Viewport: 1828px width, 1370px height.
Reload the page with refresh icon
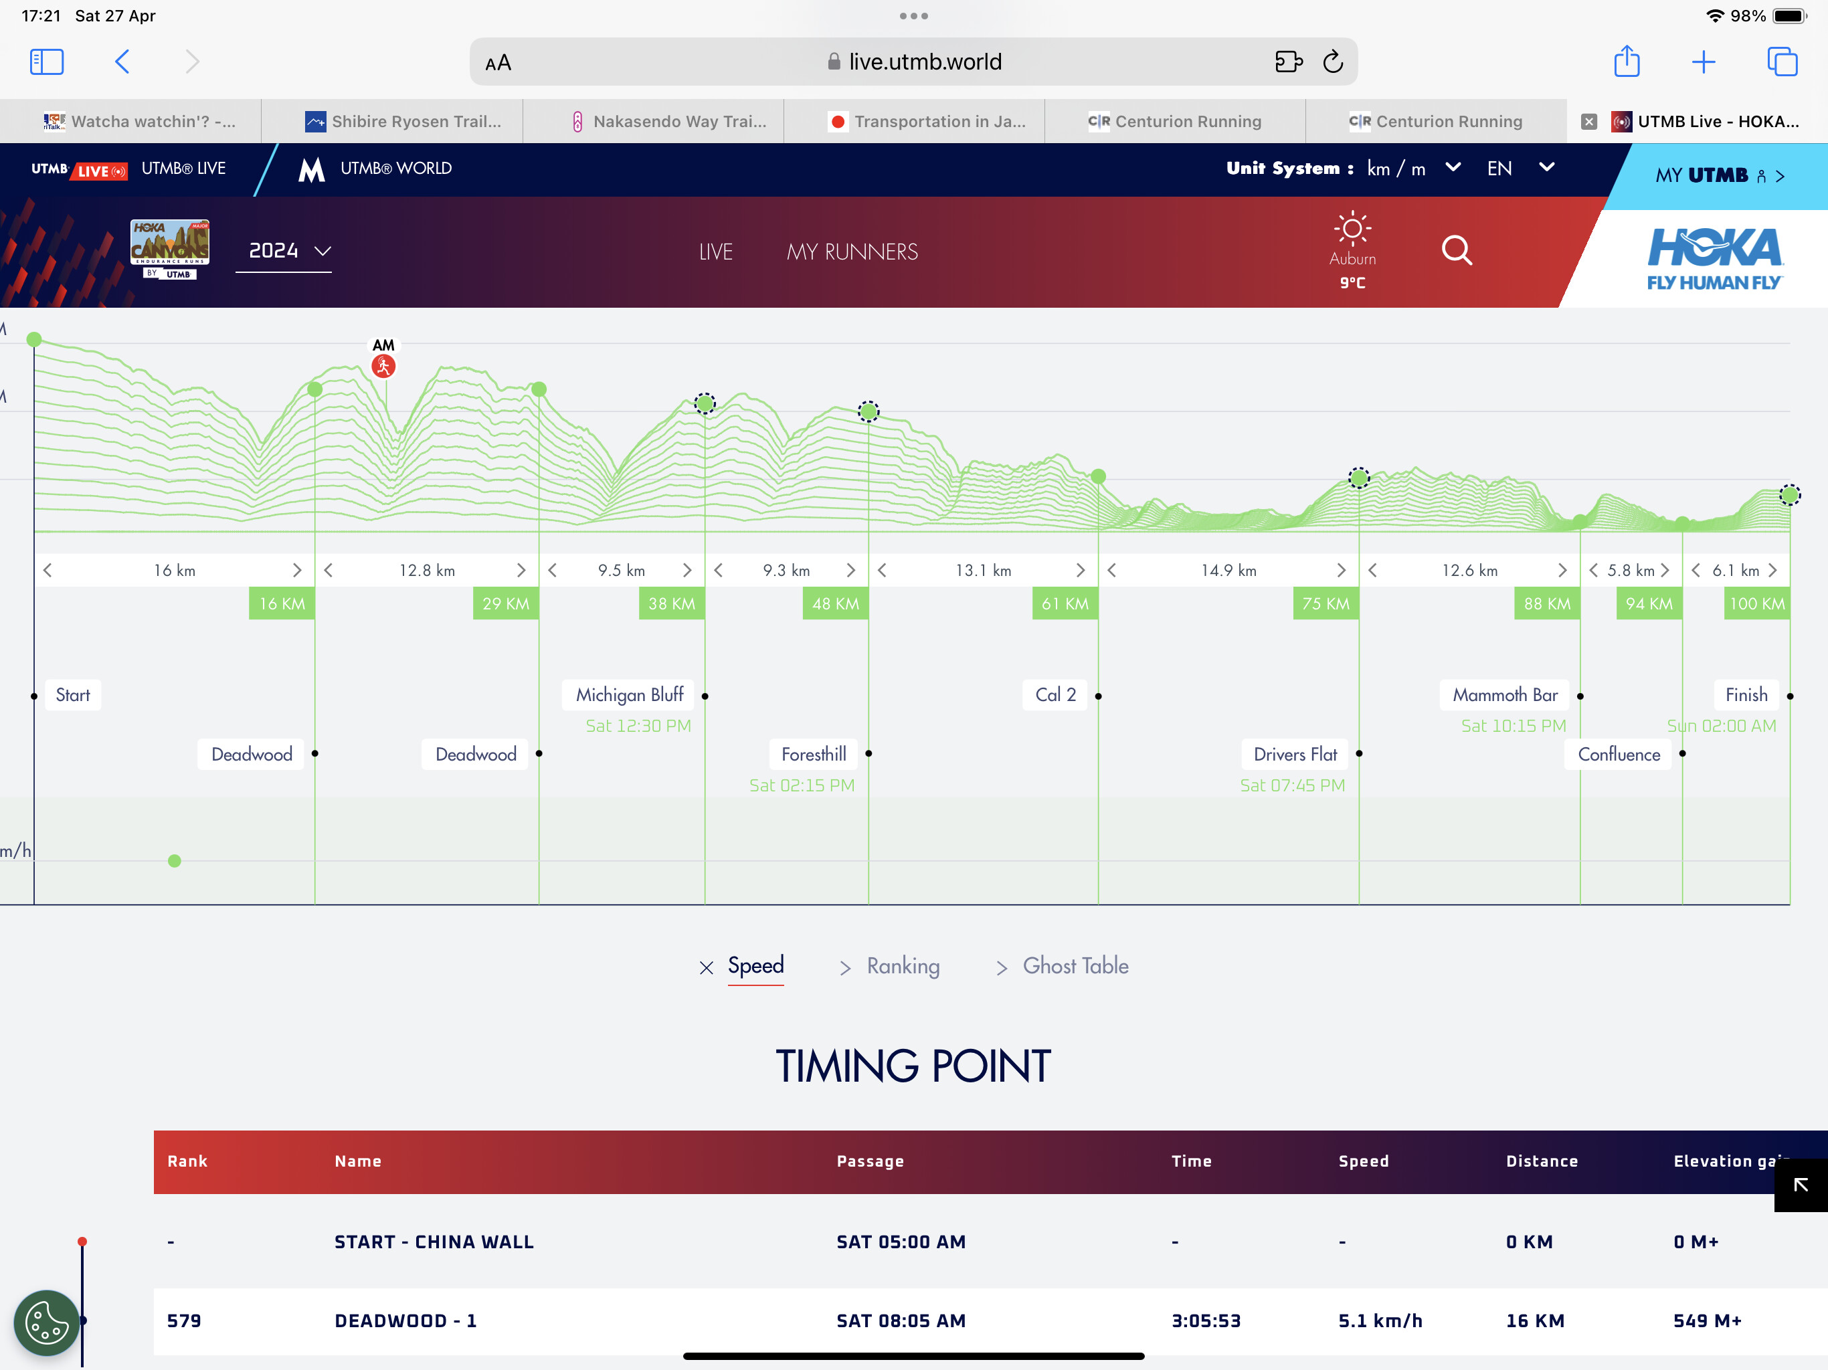point(1333,62)
